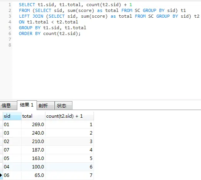Click the green number 1 in line 1
This screenshot has height=180, width=201.
pyautogui.click(x=131, y=5)
